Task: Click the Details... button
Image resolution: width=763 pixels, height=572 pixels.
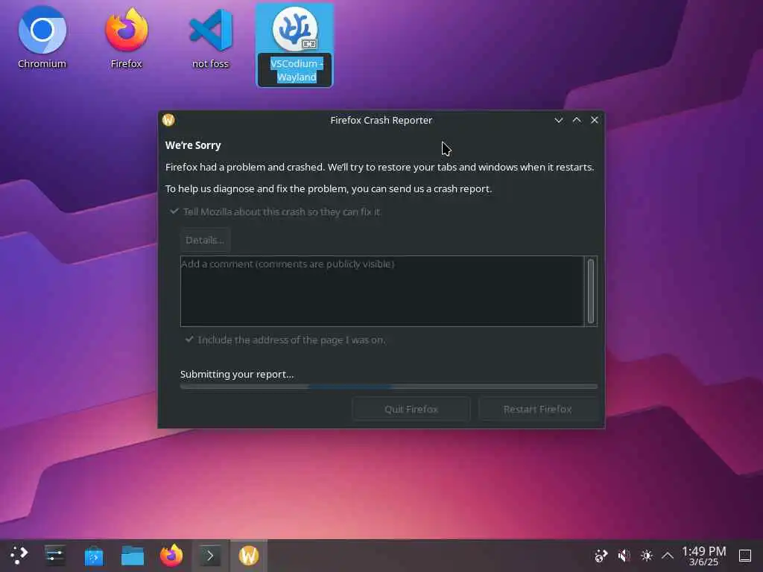Action: [205, 241]
